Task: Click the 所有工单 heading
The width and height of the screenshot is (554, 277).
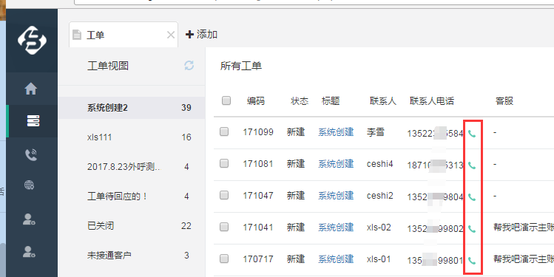Action: click(241, 66)
